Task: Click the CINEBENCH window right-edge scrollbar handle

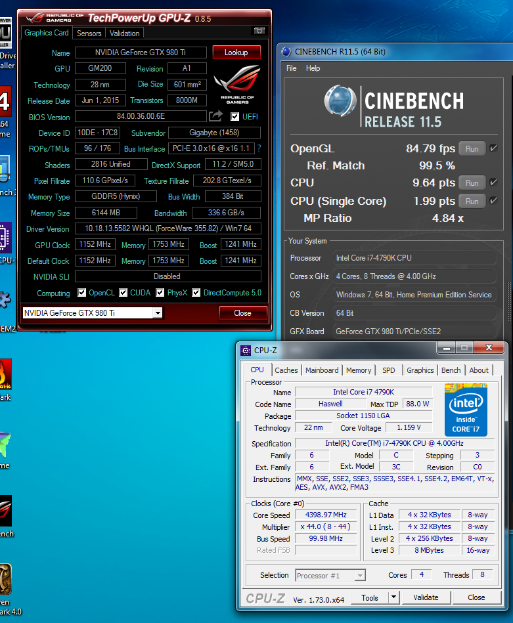Action: (509, 302)
